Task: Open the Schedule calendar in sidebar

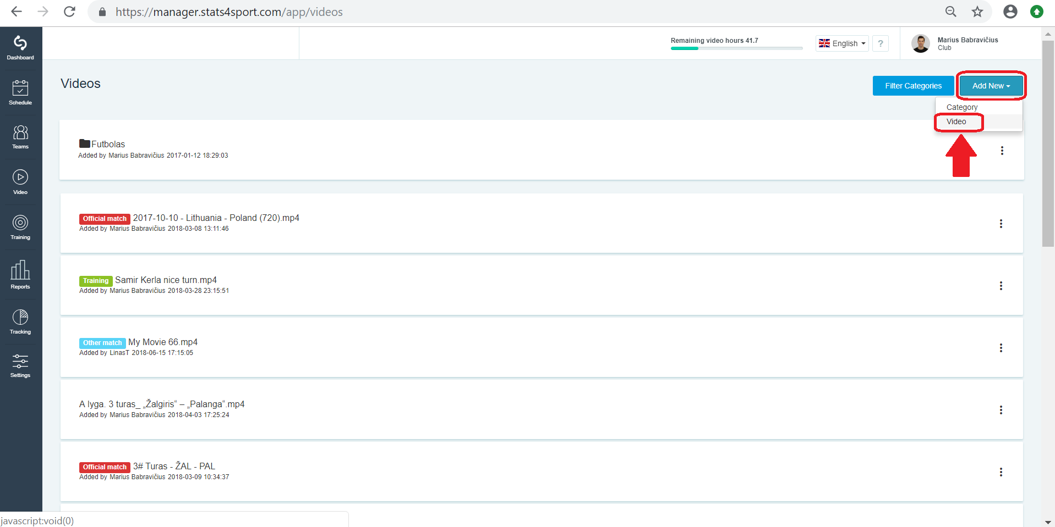Action: 20,92
